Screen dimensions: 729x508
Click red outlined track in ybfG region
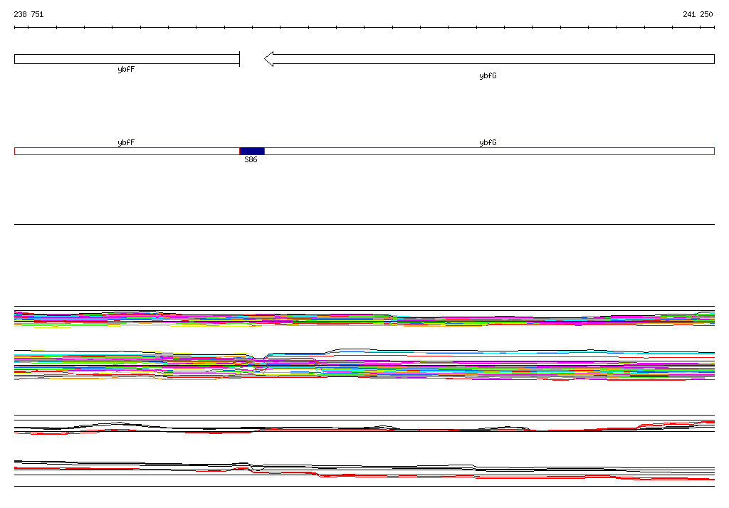(490, 151)
